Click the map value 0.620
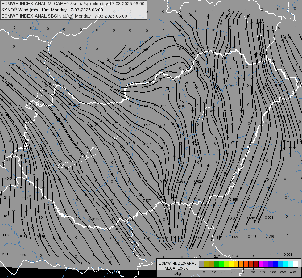Viewport: 302px width, 278px height. tap(198, 181)
